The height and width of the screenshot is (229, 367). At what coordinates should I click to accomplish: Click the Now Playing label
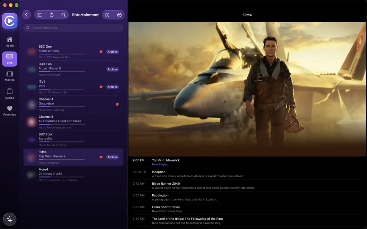pyautogui.click(x=160, y=165)
